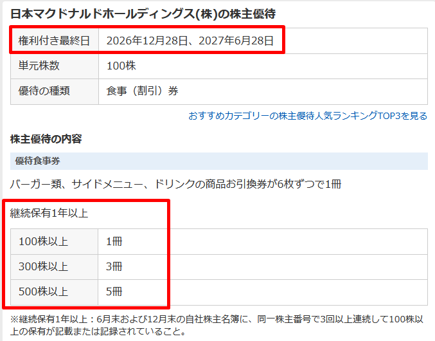This screenshot has height=341, width=435.
Task: Click the page heading 日本マクドナルドホールディングス(株)の株主優待
Action: (143, 14)
